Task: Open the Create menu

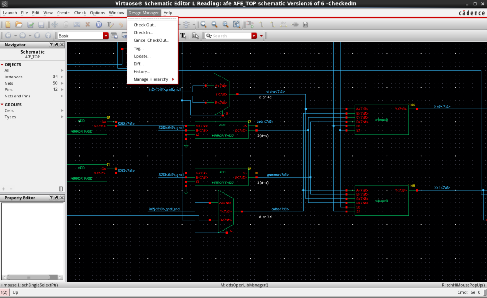Action: tap(63, 13)
